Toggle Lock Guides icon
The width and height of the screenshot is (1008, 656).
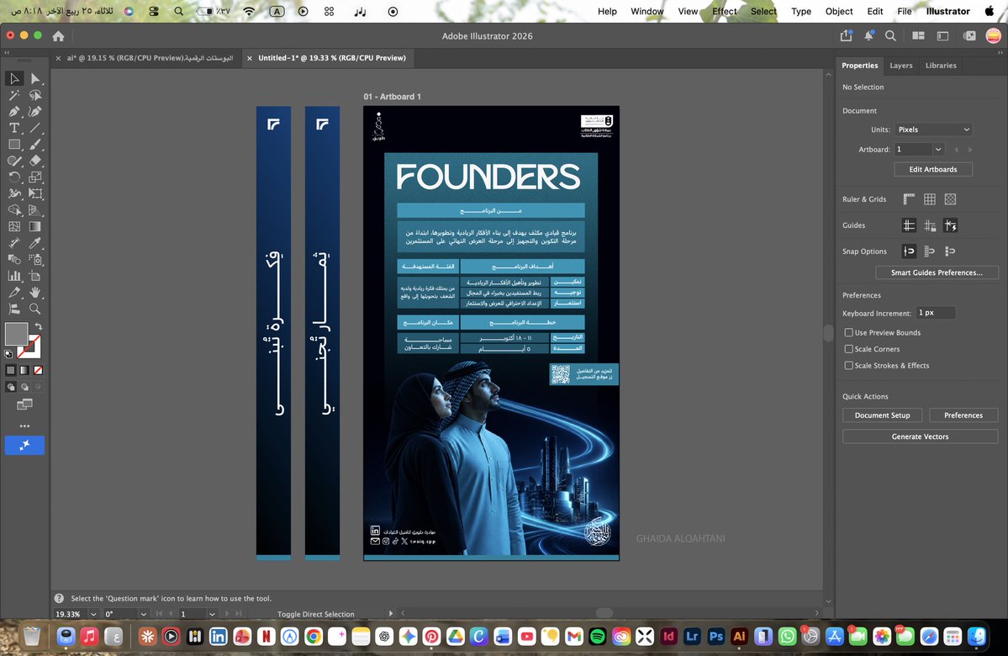coord(930,225)
